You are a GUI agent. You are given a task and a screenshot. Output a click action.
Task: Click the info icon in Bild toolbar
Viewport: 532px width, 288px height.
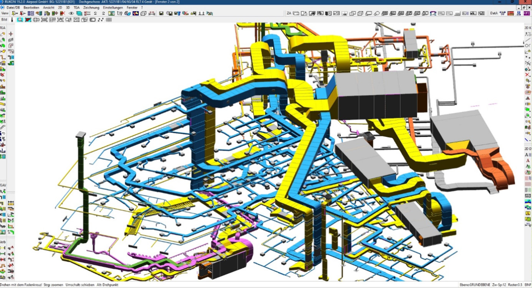point(12,20)
